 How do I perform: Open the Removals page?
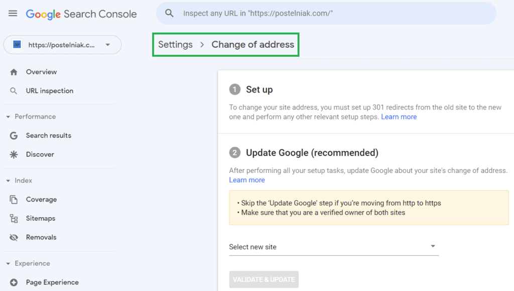click(x=41, y=237)
